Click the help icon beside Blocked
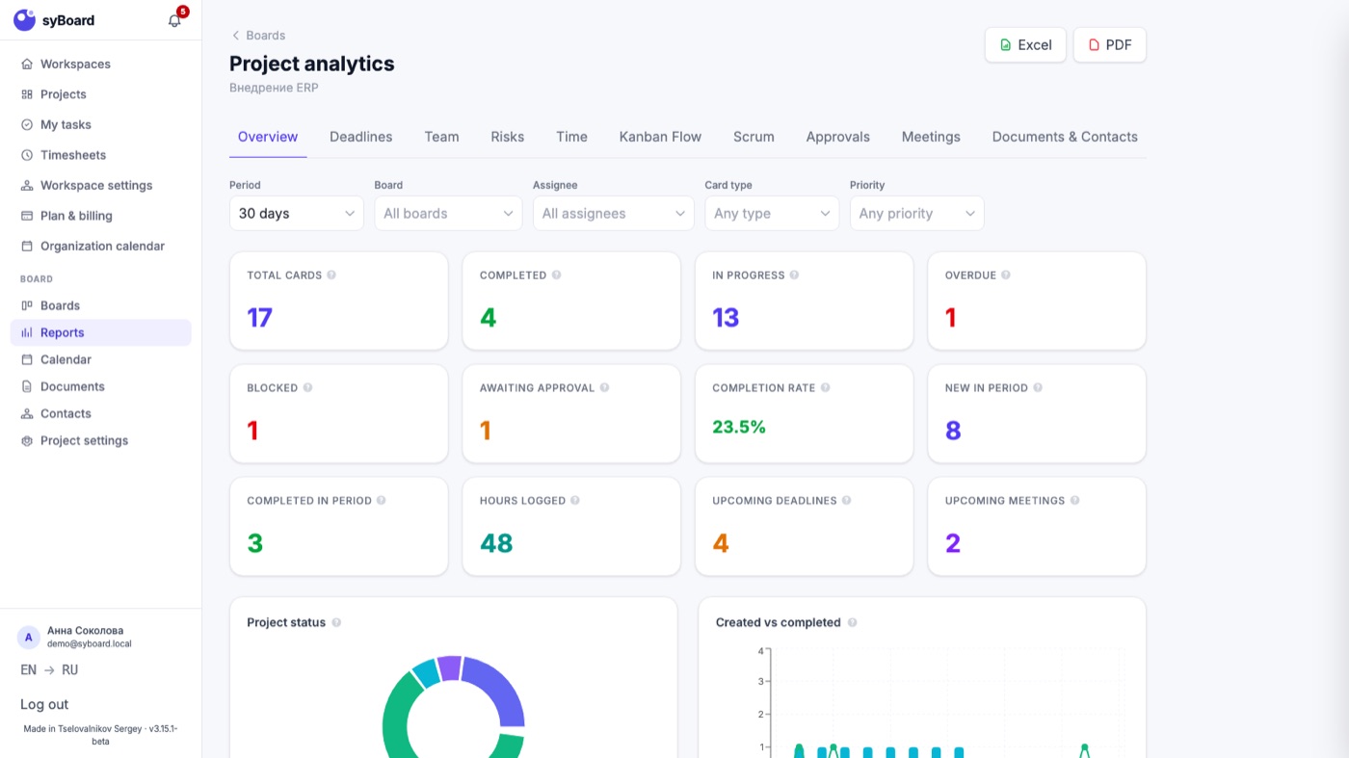The height and width of the screenshot is (758, 1349). (307, 388)
